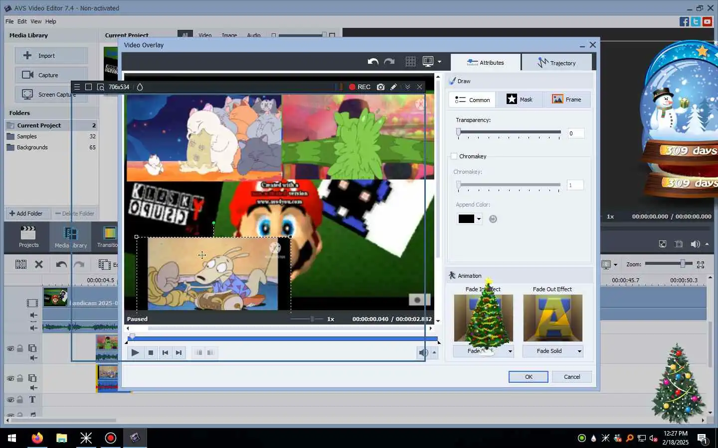The image size is (718, 448).
Task: Collapse the recorder bar with double-chevron
Action: pyautogui.click(x=407, y=87)
